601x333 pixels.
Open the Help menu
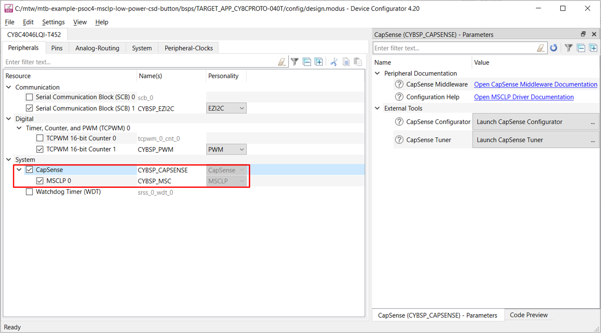pos(102,22)
